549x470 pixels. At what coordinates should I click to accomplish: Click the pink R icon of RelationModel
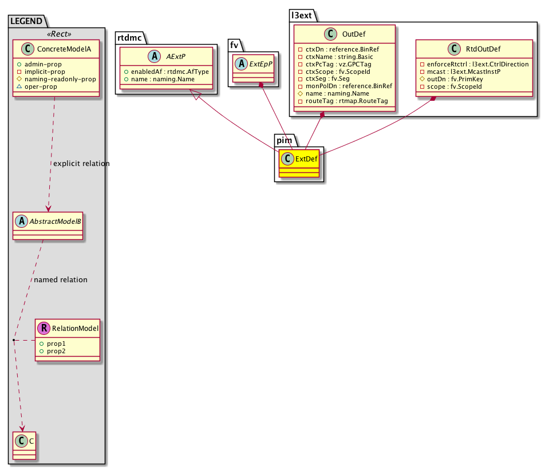coord(44,328)
